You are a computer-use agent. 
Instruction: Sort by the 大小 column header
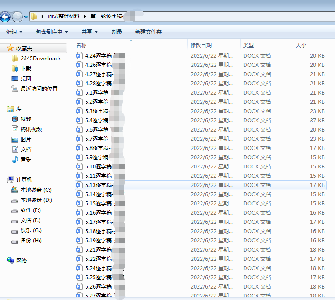tap(301, 45)
